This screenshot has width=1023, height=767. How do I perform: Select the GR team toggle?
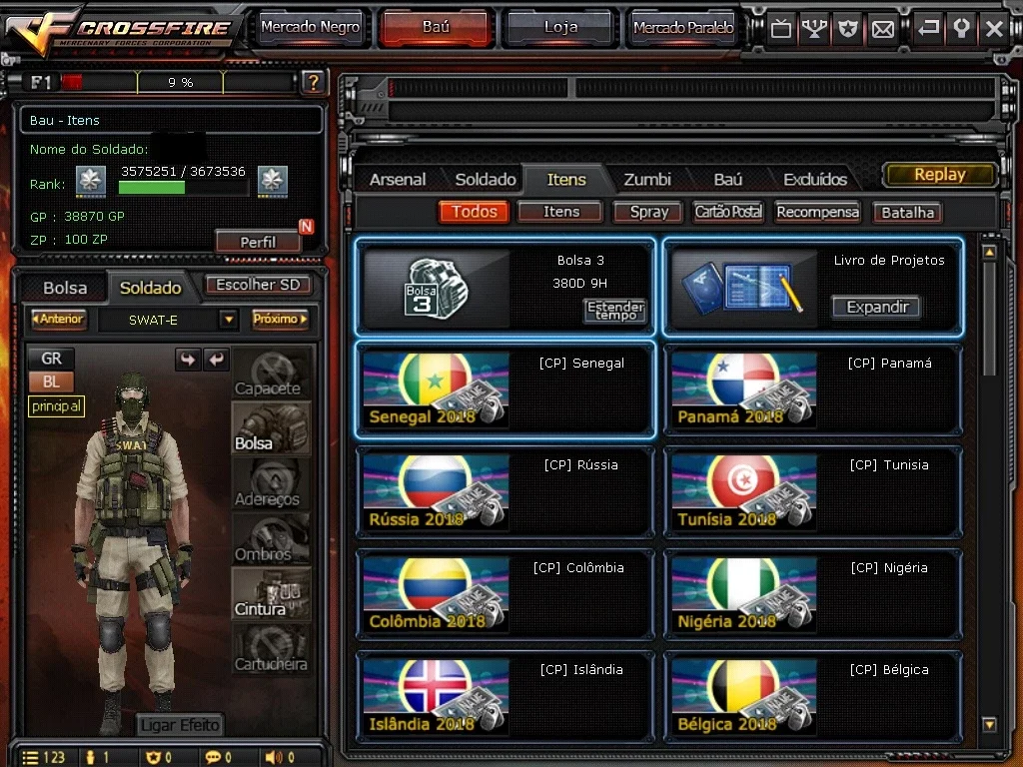51,359
